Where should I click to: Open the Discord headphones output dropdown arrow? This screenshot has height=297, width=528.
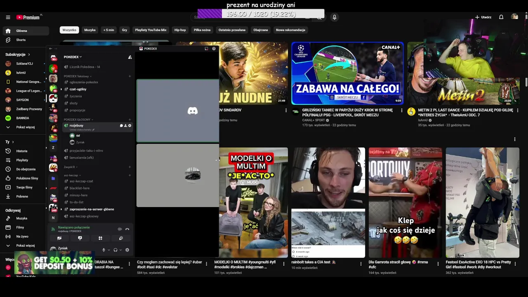point(120,250)
